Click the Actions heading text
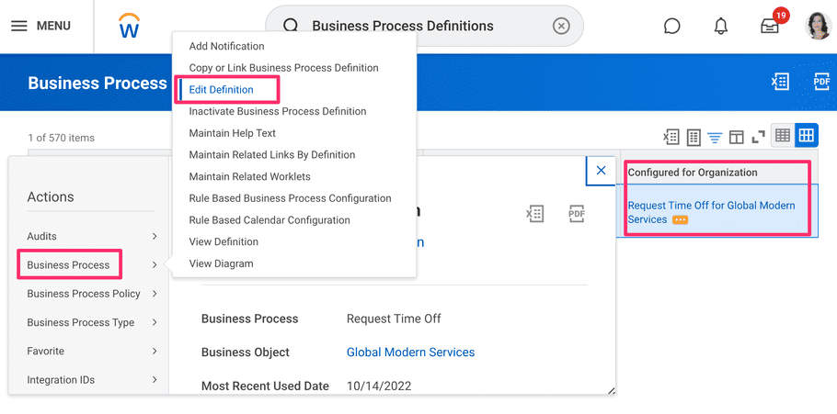 [51, 196]
